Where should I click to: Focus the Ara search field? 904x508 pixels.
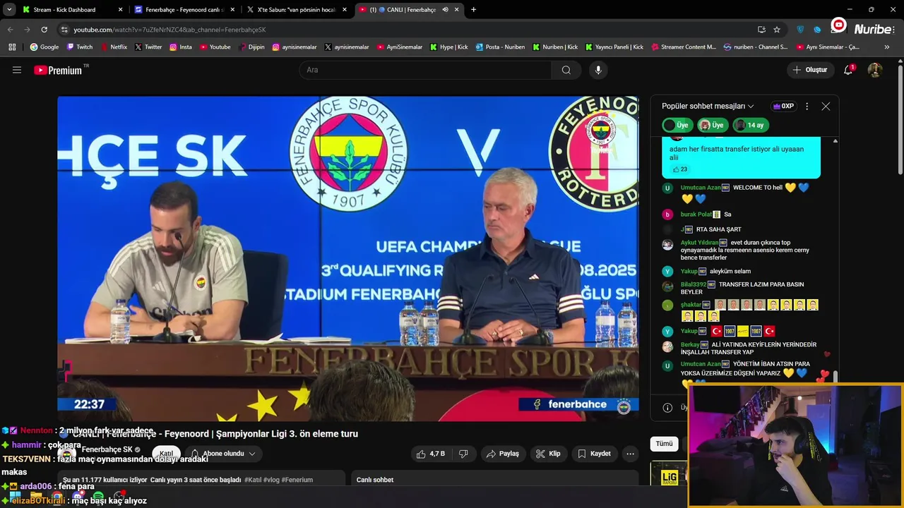(425, 70)
